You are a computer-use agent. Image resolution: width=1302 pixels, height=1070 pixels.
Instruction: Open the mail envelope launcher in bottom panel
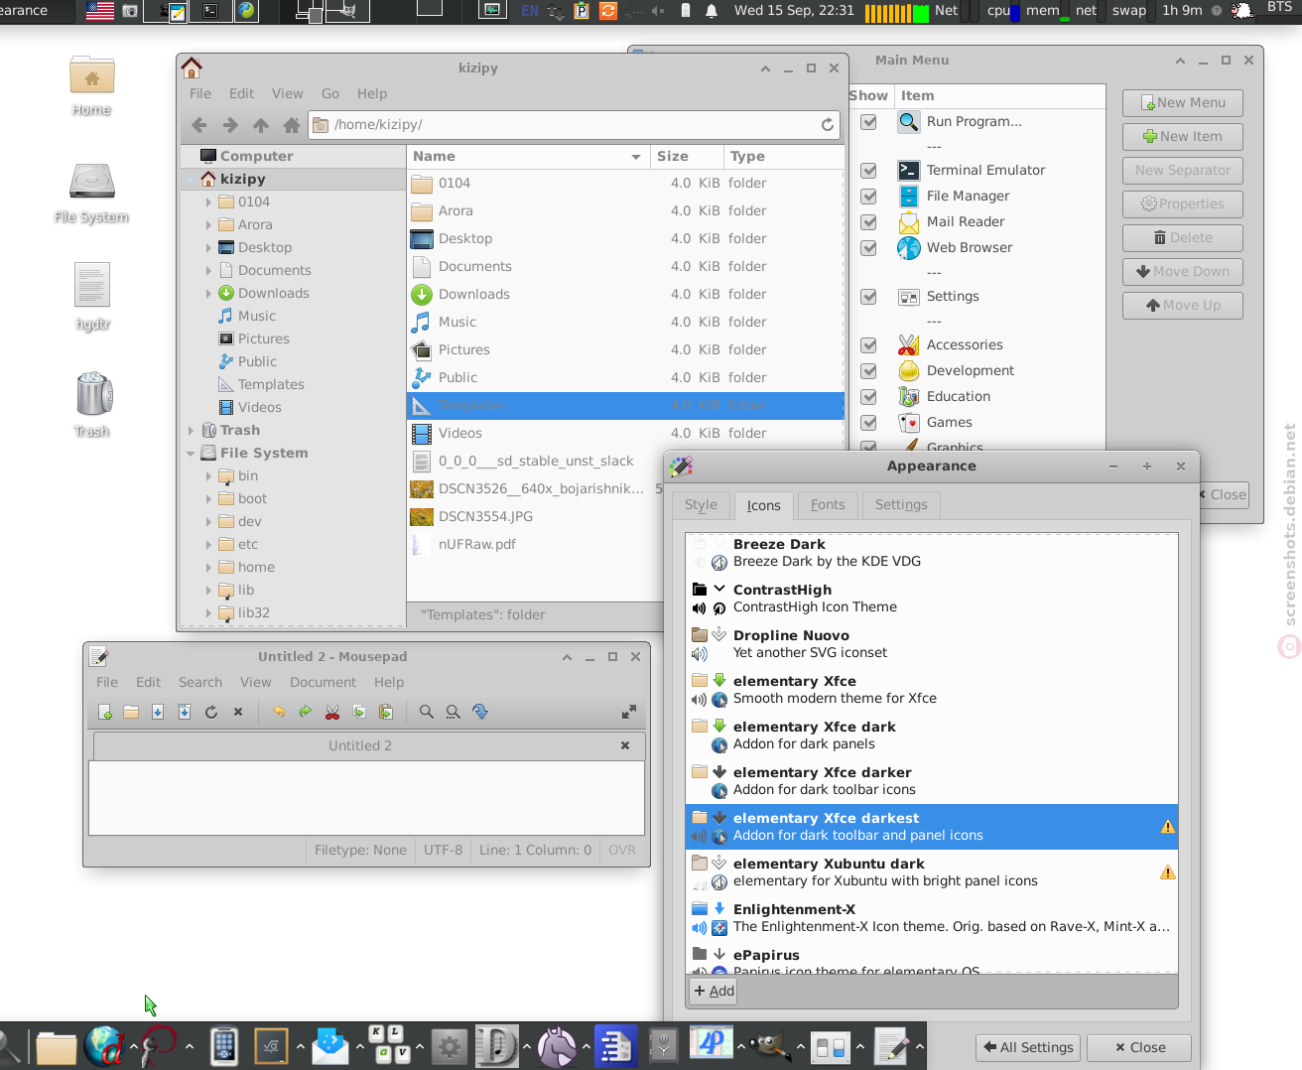coord(330,1045)
